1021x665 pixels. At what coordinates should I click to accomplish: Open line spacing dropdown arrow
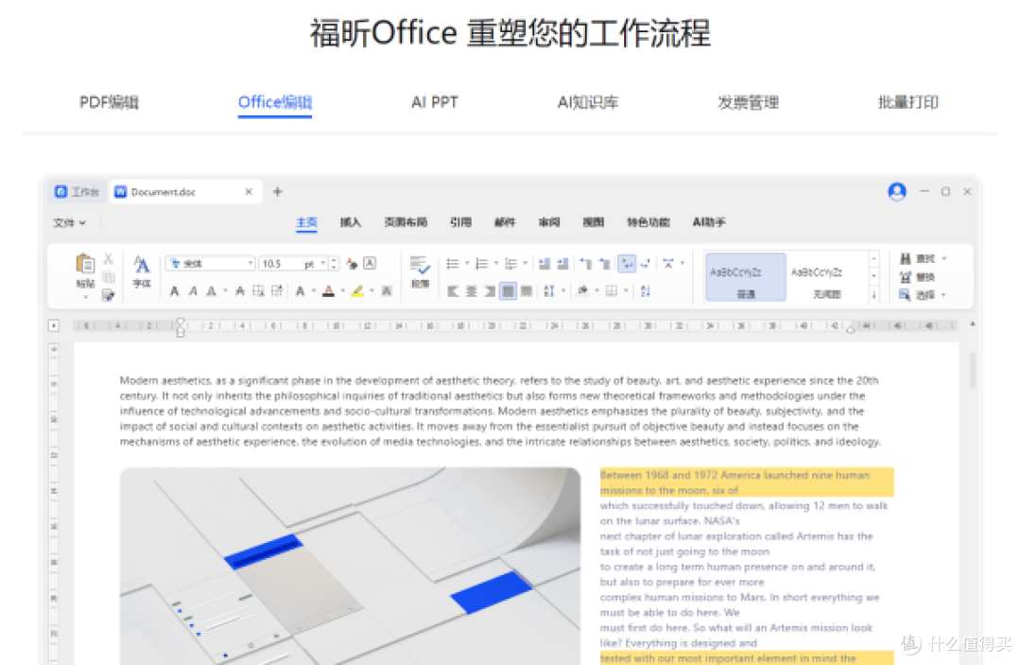tap(563, 291)
